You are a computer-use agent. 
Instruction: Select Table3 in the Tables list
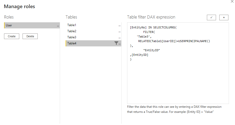pos(93,37)
